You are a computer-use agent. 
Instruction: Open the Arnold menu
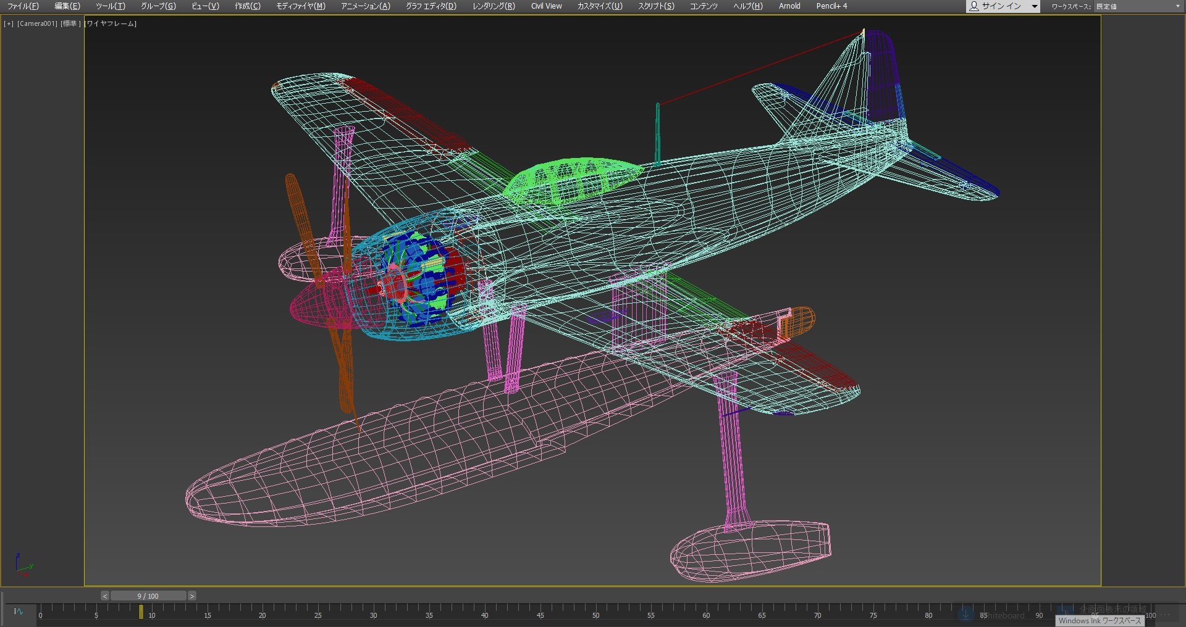click(x=789, y=6)
